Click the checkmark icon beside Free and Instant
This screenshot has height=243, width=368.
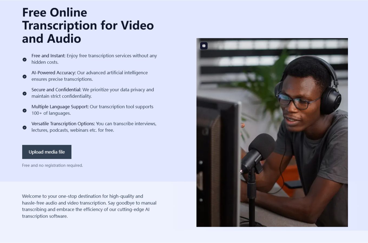point(25,59)
